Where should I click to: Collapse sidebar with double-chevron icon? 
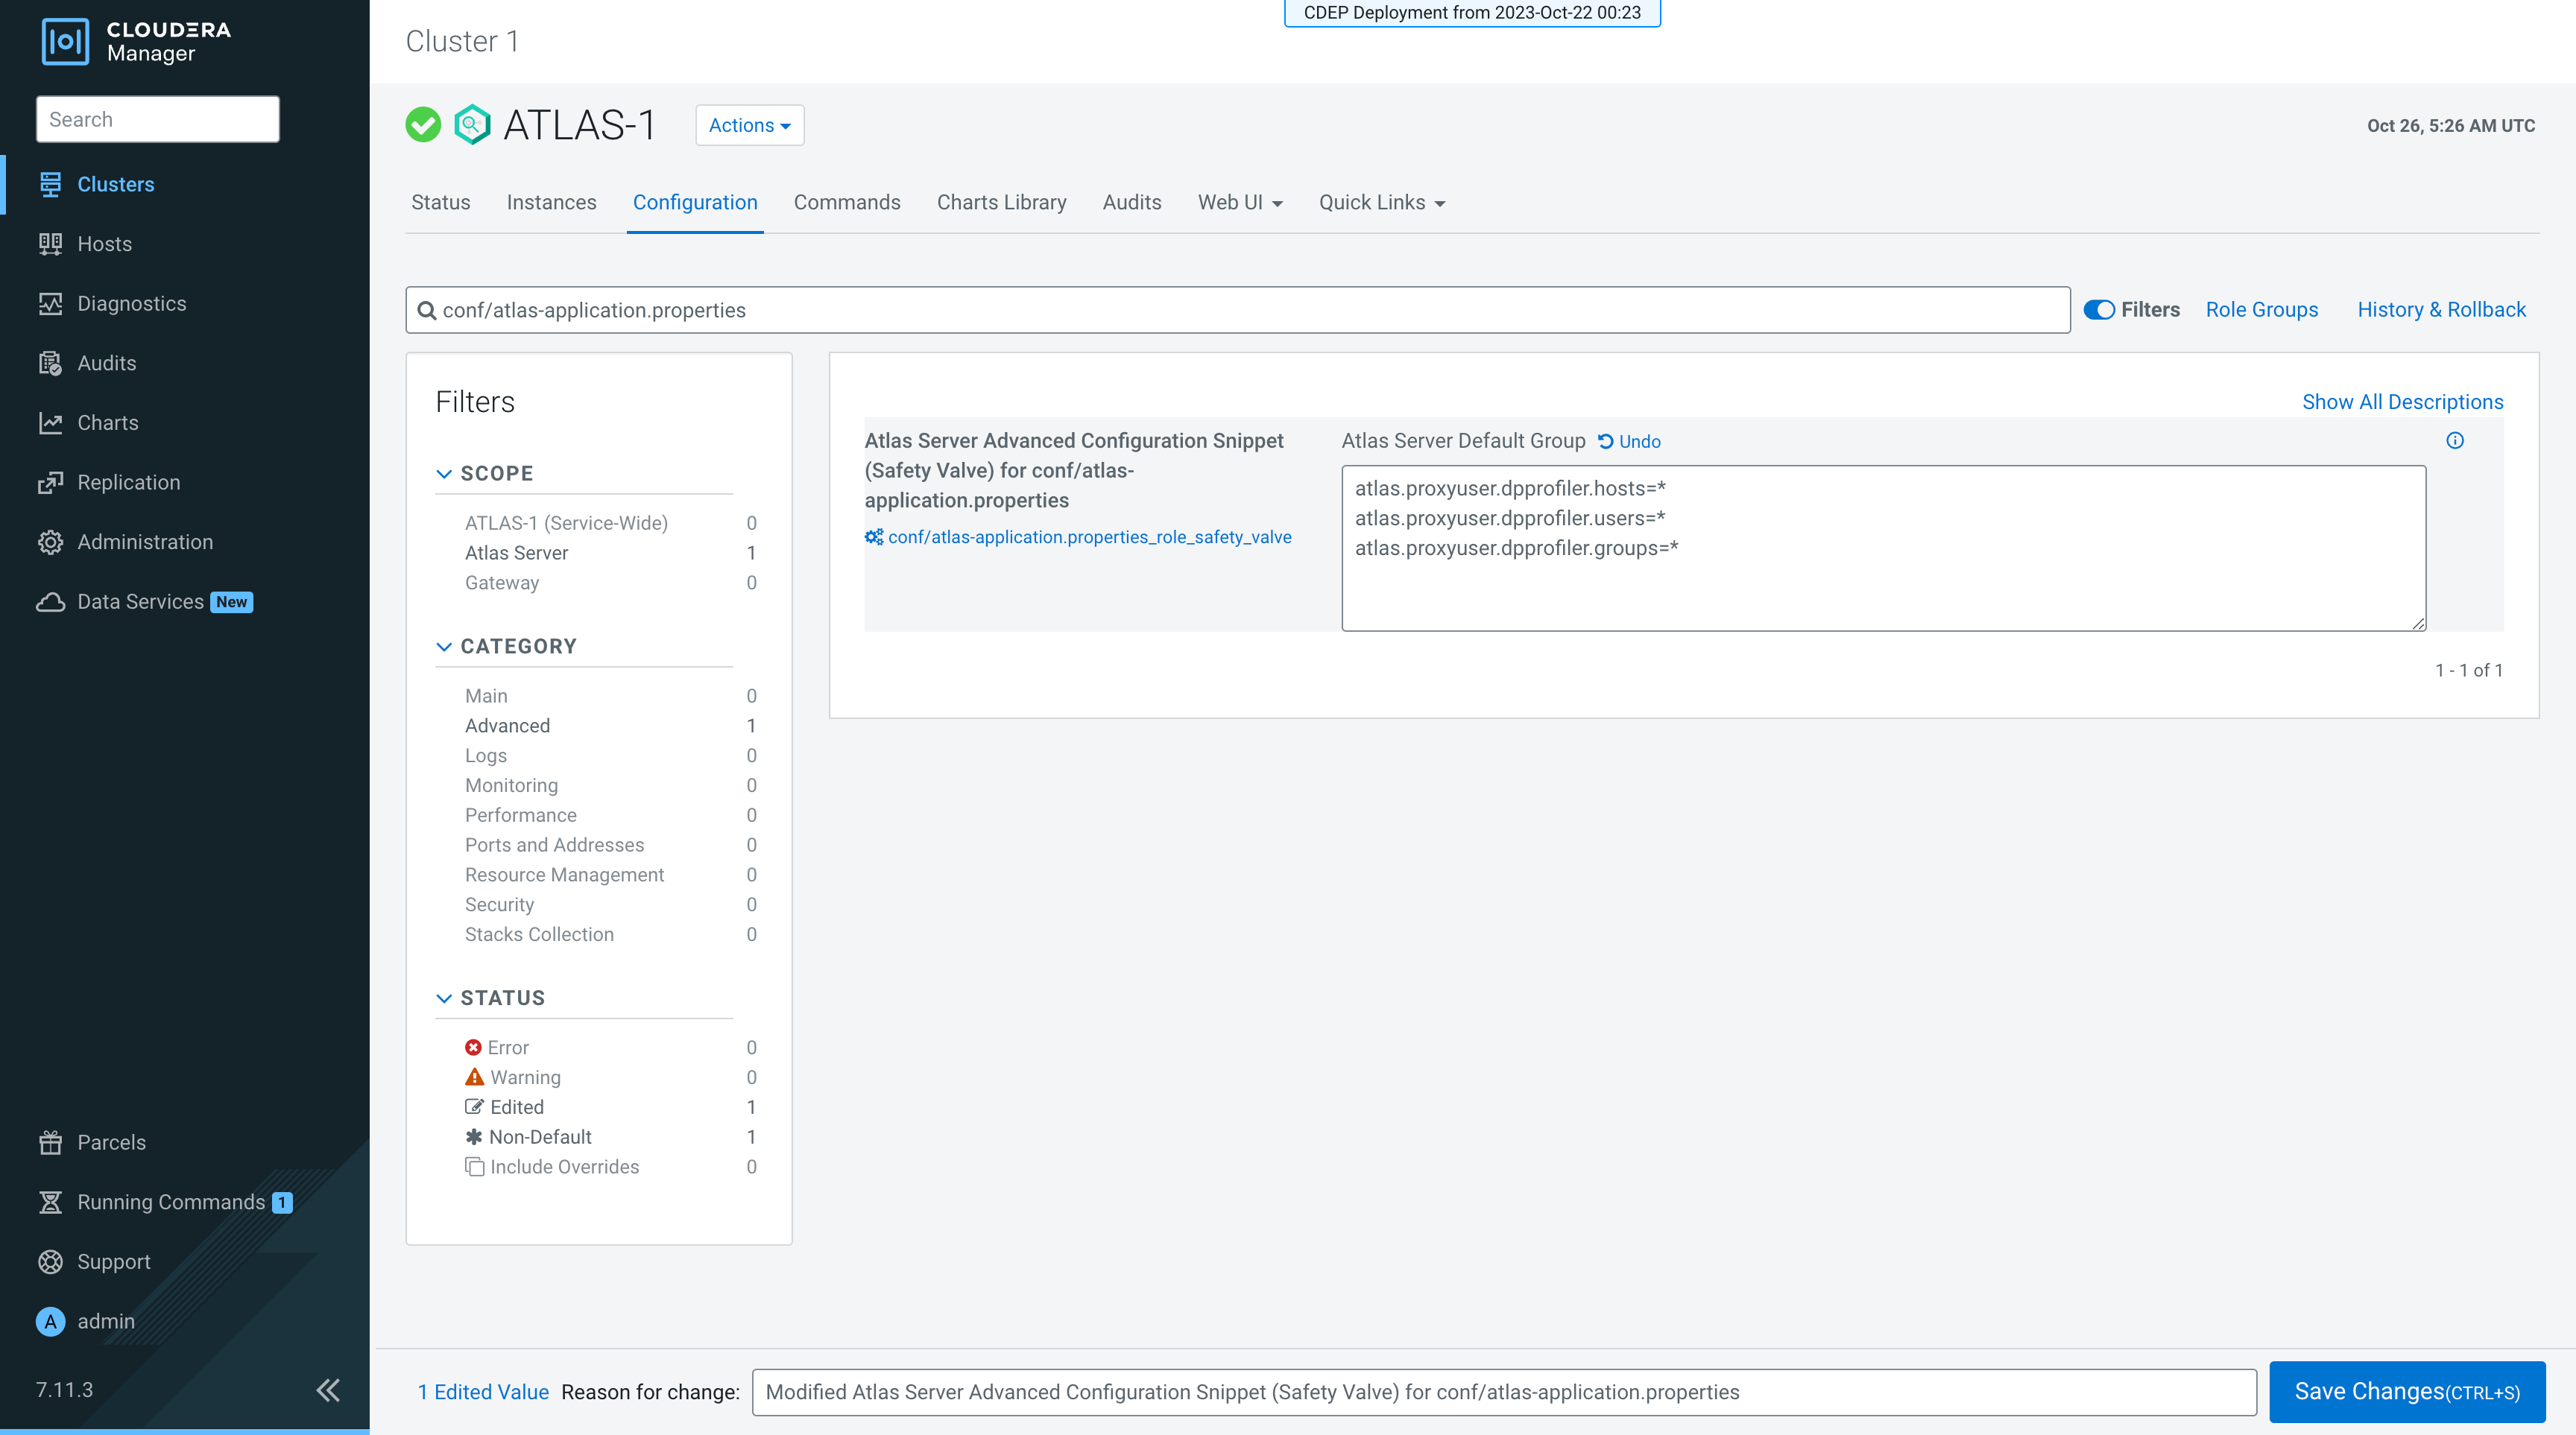pyautogui.click(x=328, y=1390)
